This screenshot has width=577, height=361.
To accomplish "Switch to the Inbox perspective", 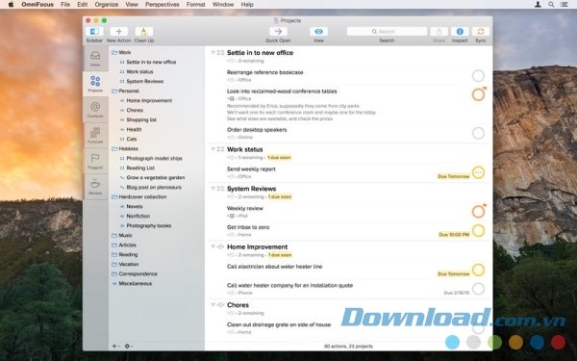I will [95, 58].
